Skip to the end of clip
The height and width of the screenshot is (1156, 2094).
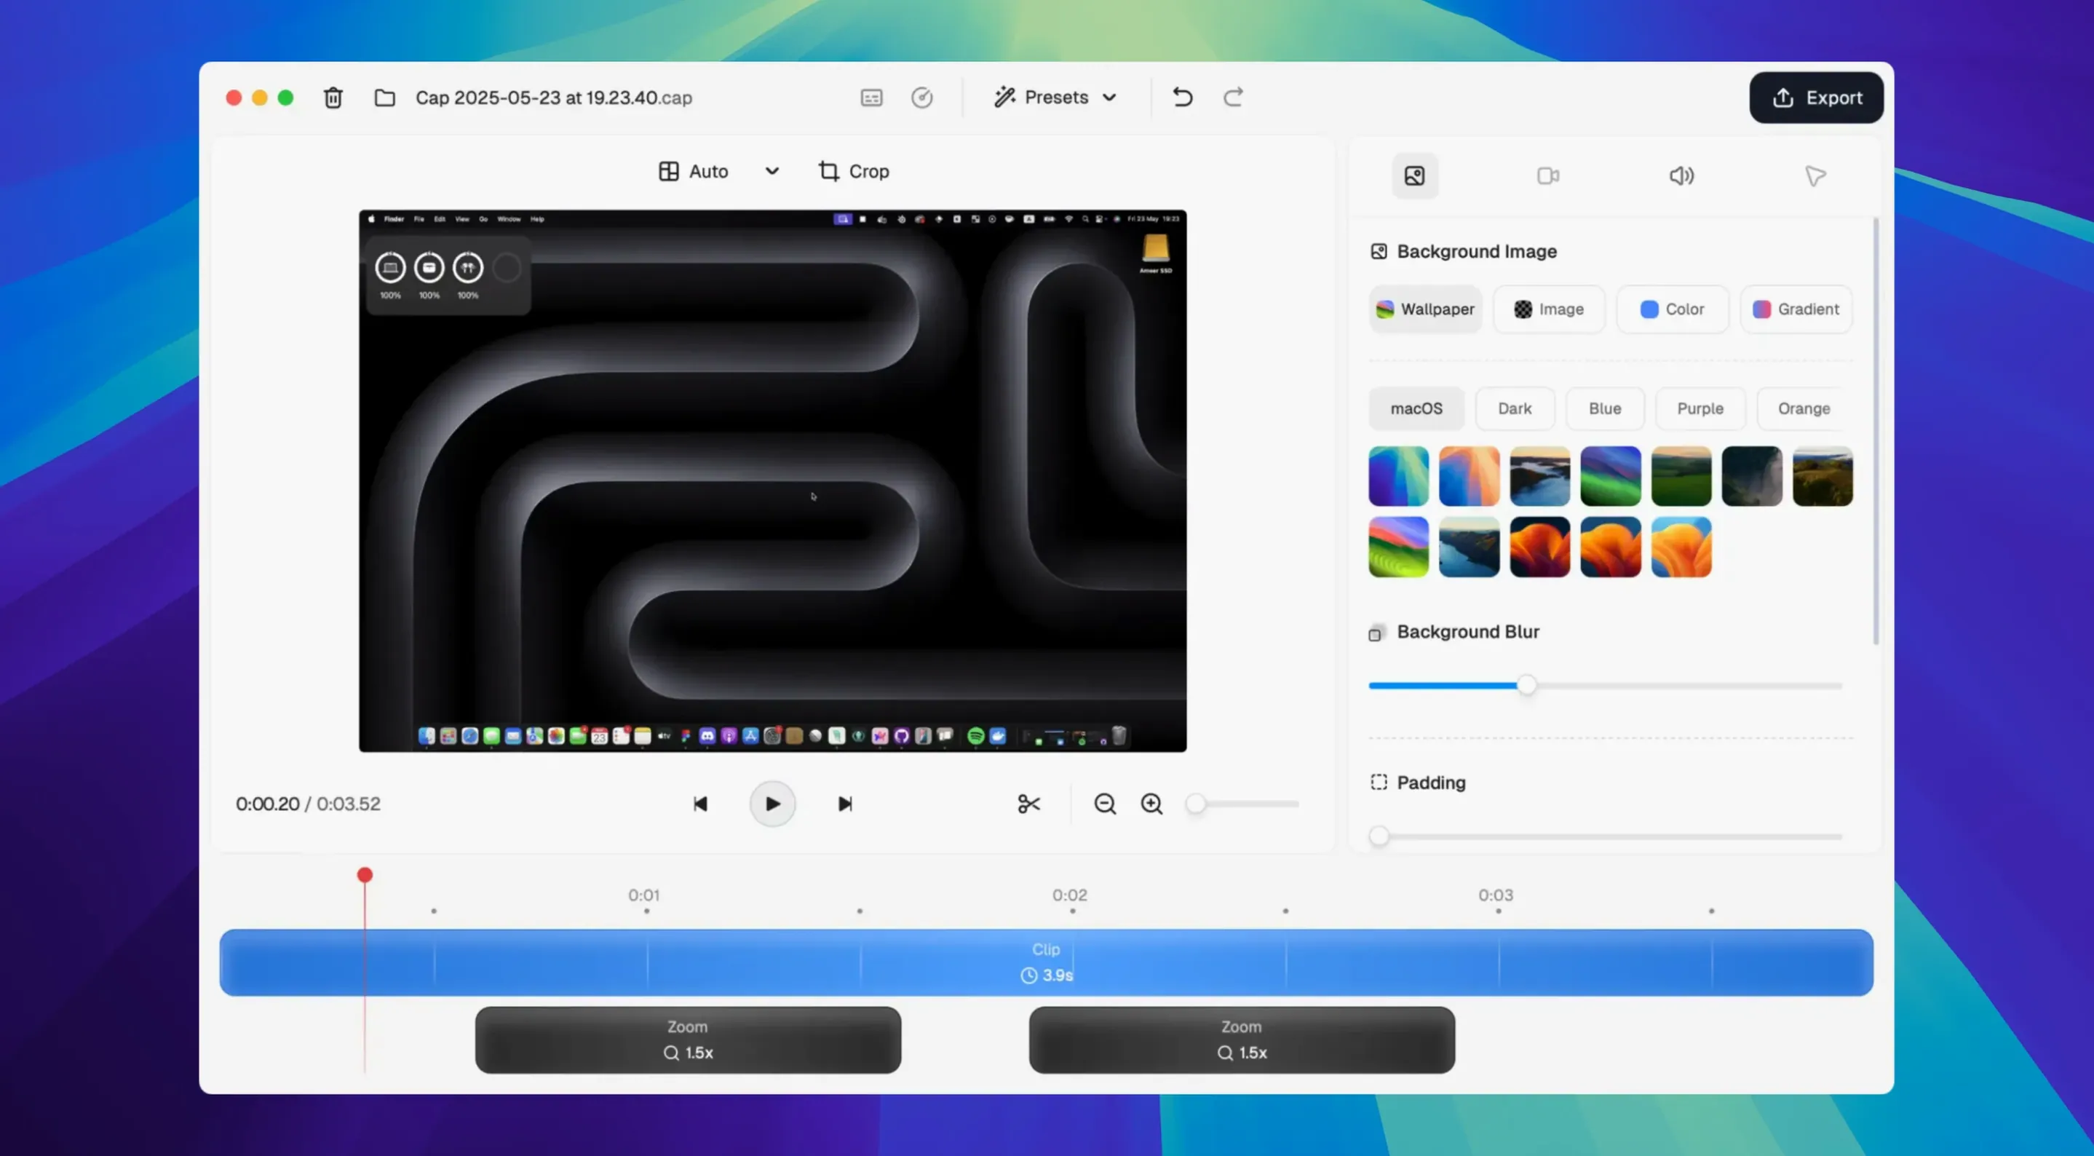tap(844, 804)
